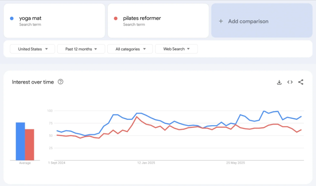This screenshot has height=186, width=316.
Task: Open the All categories dropdown
Action: [x=130, y=49]
